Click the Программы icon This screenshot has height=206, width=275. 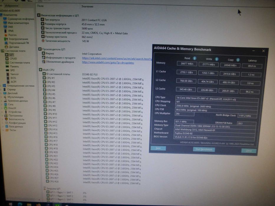6,116
